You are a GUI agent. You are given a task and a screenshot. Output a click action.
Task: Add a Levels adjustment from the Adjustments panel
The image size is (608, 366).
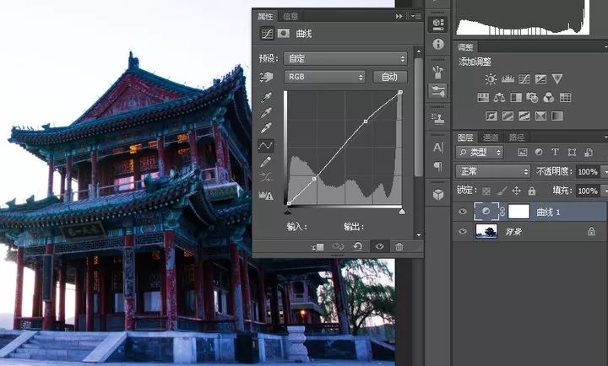point(508,79)
